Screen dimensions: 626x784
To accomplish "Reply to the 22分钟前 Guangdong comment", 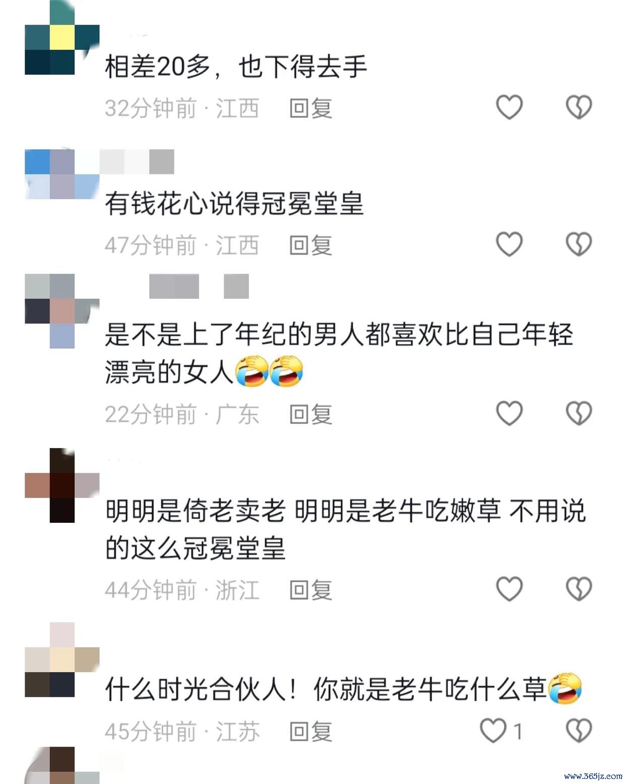I will [x=311, y=414].
